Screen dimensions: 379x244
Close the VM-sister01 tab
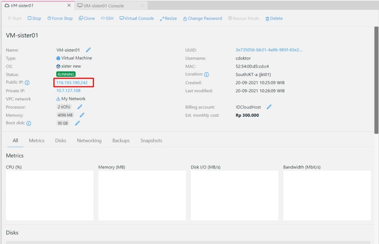tap(69, 5)
